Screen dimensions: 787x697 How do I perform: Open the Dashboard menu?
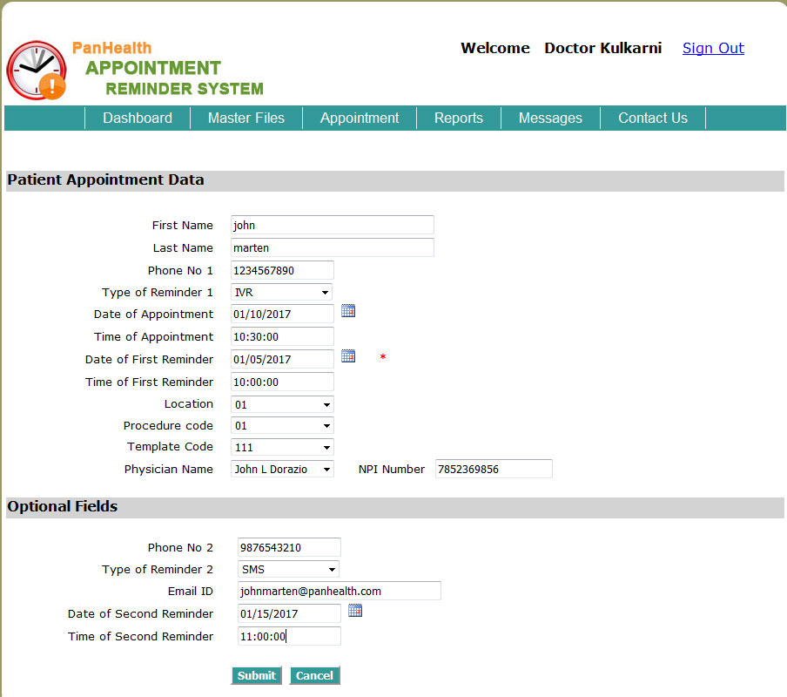[138, 118]
